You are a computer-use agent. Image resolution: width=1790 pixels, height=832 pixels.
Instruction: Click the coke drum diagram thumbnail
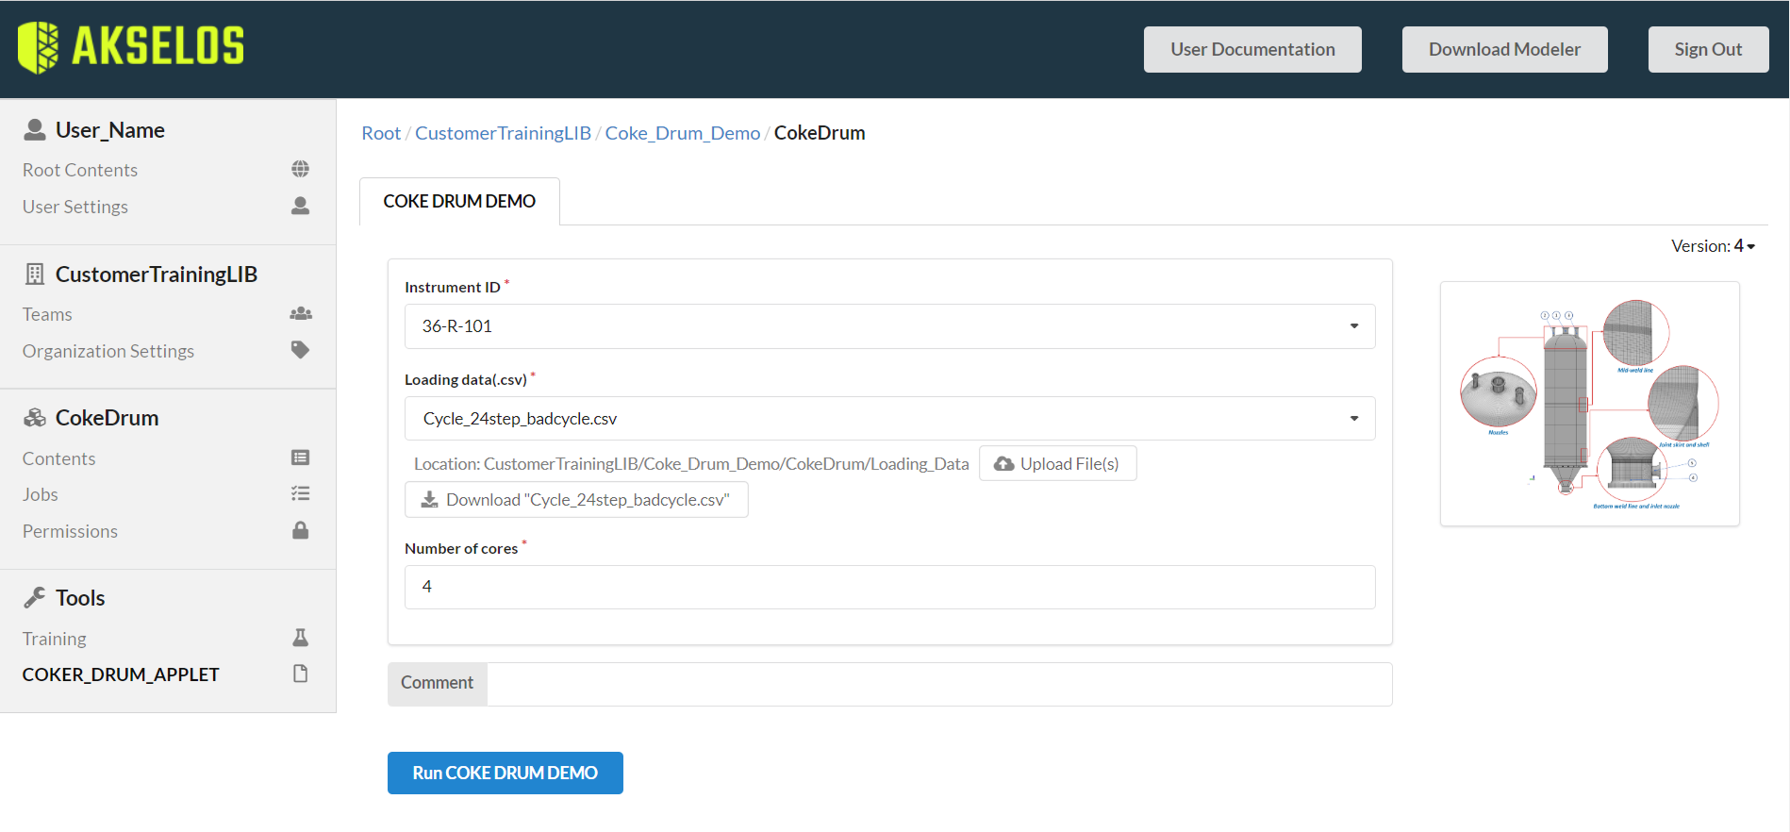[1589, 404]
